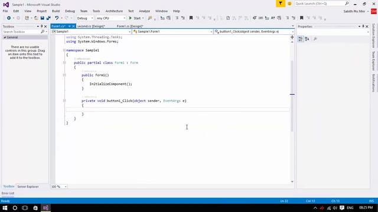Open the Solution Explorer side tab

[x=373, y=36]
